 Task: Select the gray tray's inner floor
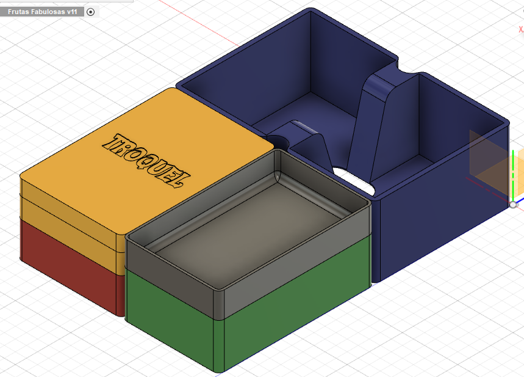[x=247, y=231]
